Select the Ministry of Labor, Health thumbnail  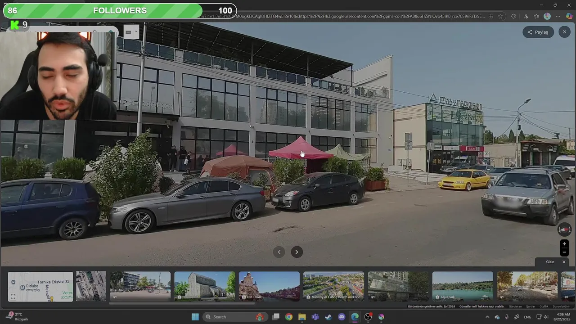pos(333,286)
